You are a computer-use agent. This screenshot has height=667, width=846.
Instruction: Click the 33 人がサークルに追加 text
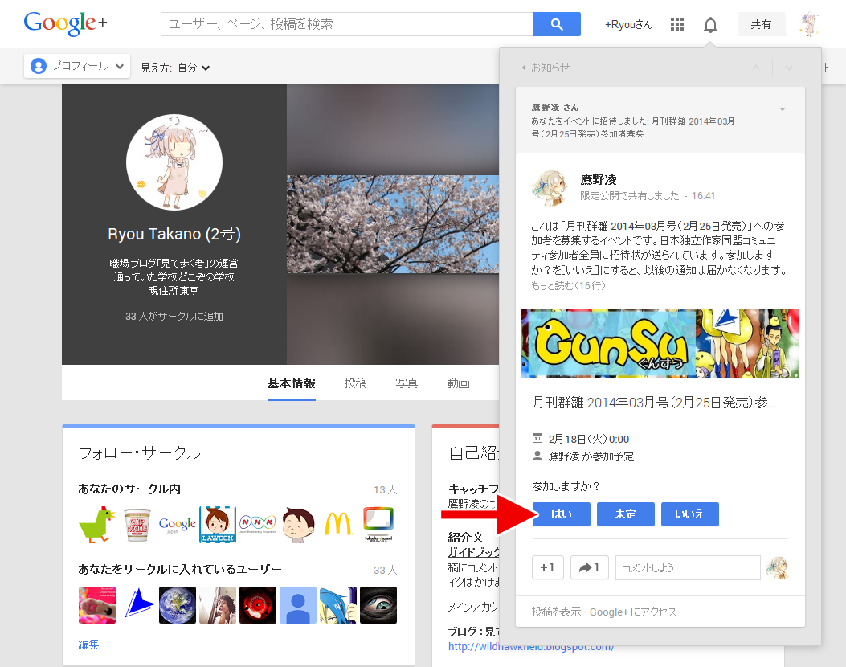click(174, 317)
